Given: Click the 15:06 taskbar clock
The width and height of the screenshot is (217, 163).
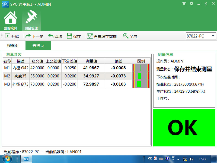Looking at the screenshot, I should point(203,159).
